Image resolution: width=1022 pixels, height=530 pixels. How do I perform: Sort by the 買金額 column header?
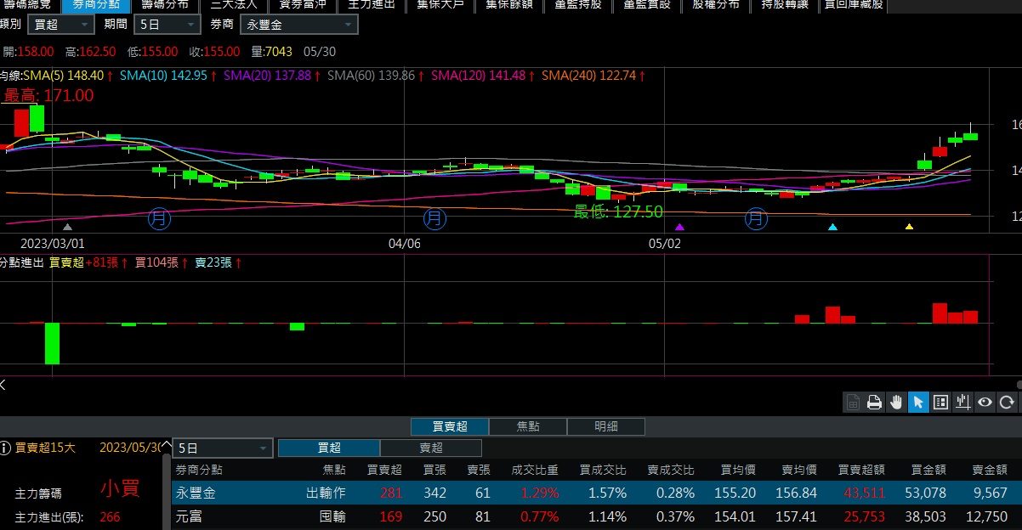point(928,470)
